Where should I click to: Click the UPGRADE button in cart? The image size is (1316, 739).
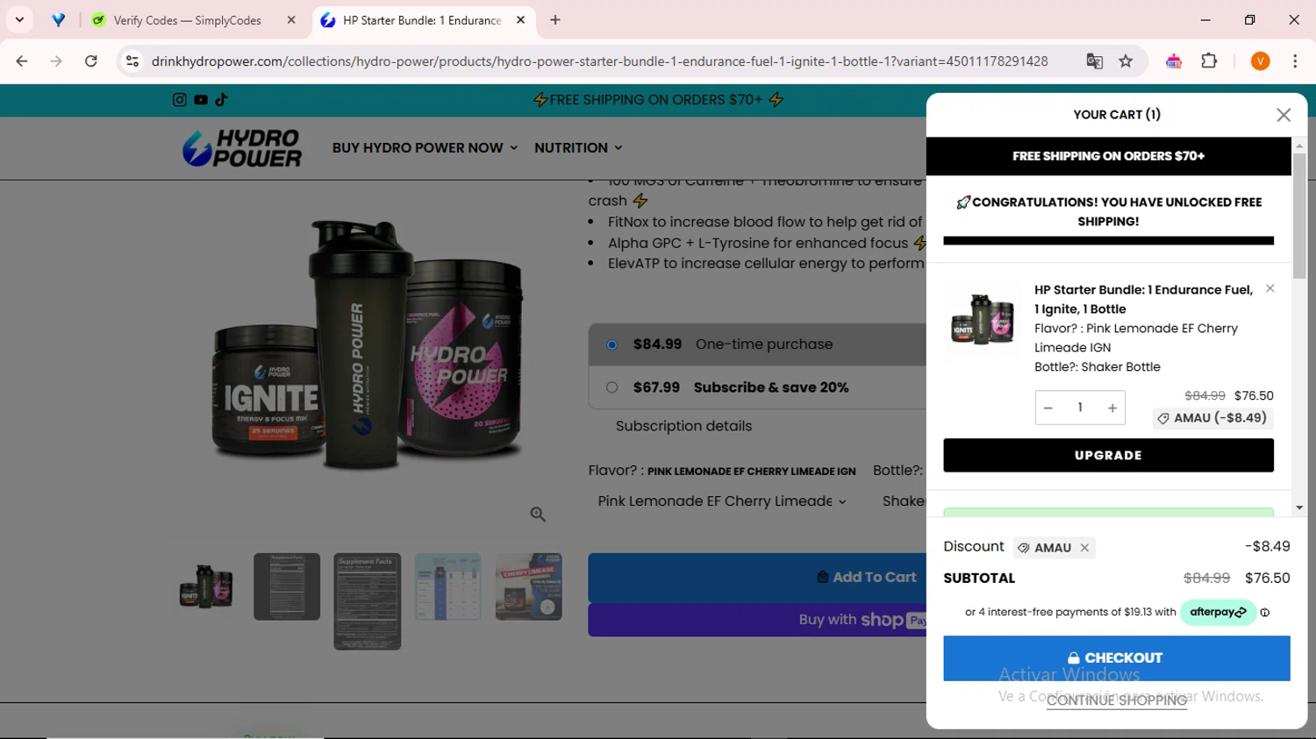click(1108, 456)
